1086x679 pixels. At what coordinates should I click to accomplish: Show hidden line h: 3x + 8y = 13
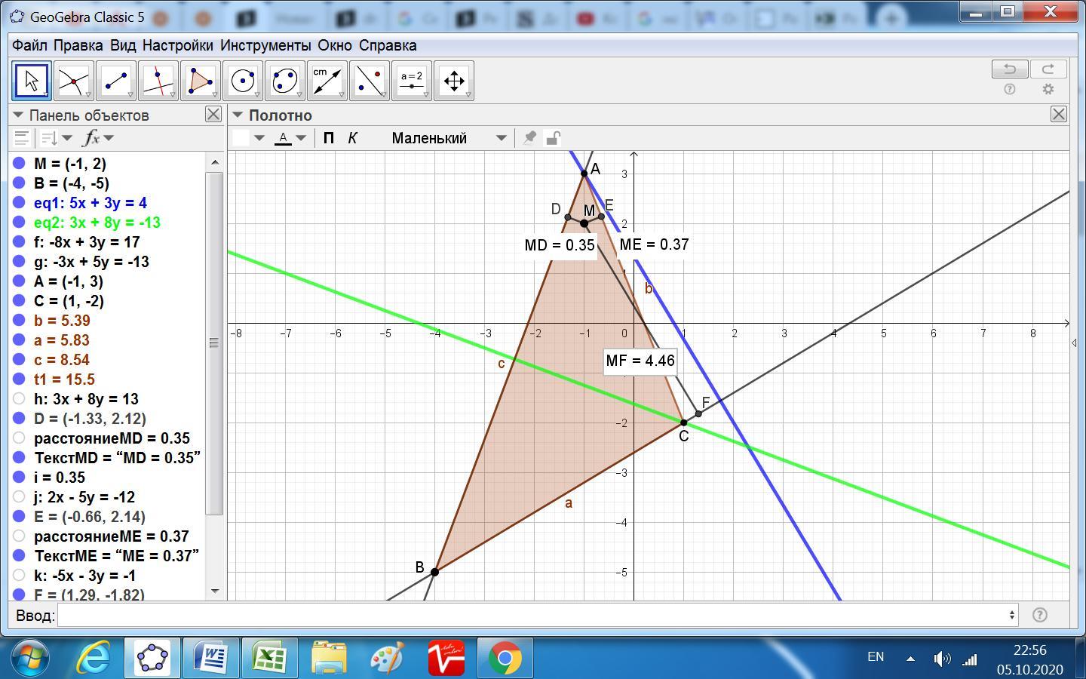tap(20, 399)
